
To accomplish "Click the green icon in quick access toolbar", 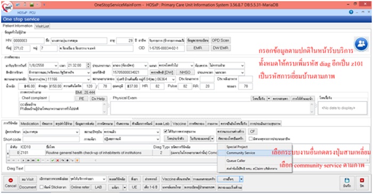I will click(x=31, y=5).
